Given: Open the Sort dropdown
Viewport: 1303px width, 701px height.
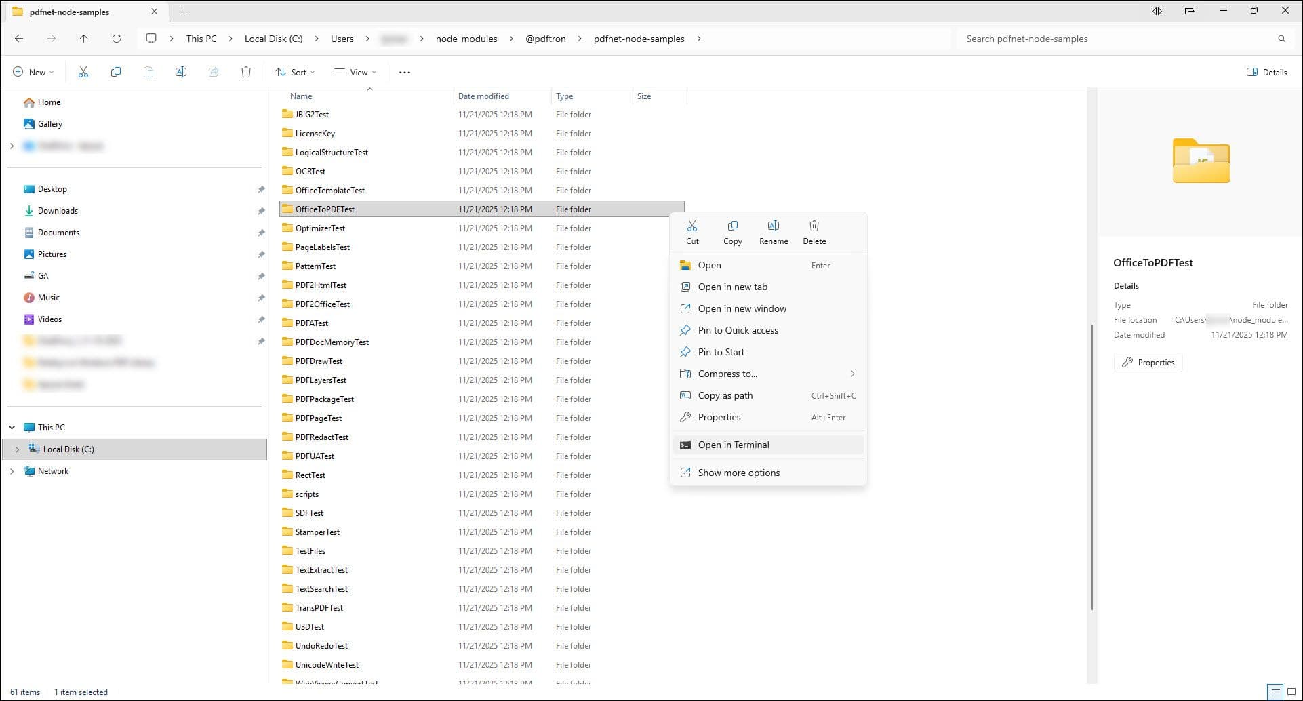Looking at the screenshot, I should point(295,72).
